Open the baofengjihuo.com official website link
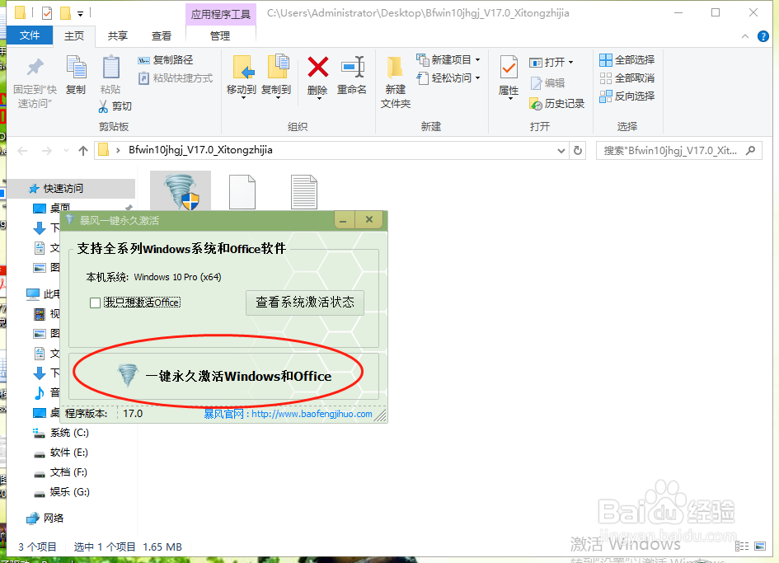This screenshot has height=563, width=779. coord(312,414)
